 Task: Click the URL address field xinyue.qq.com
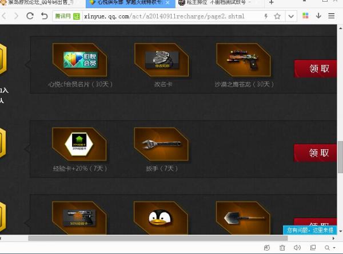point(164,17)
